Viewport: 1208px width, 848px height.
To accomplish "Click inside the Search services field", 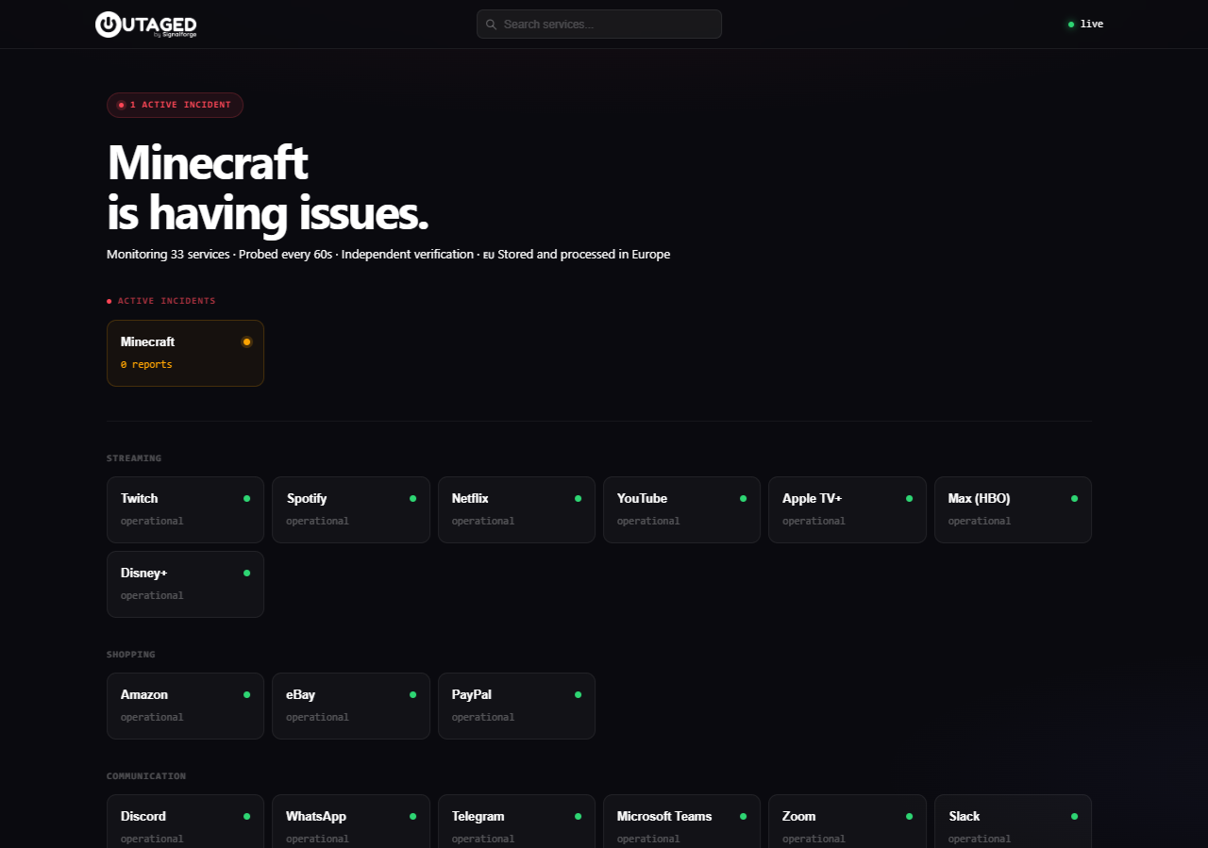I will (598, 24).
